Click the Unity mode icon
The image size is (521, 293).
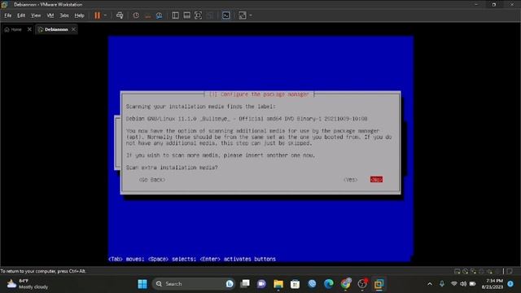[210, 15]
